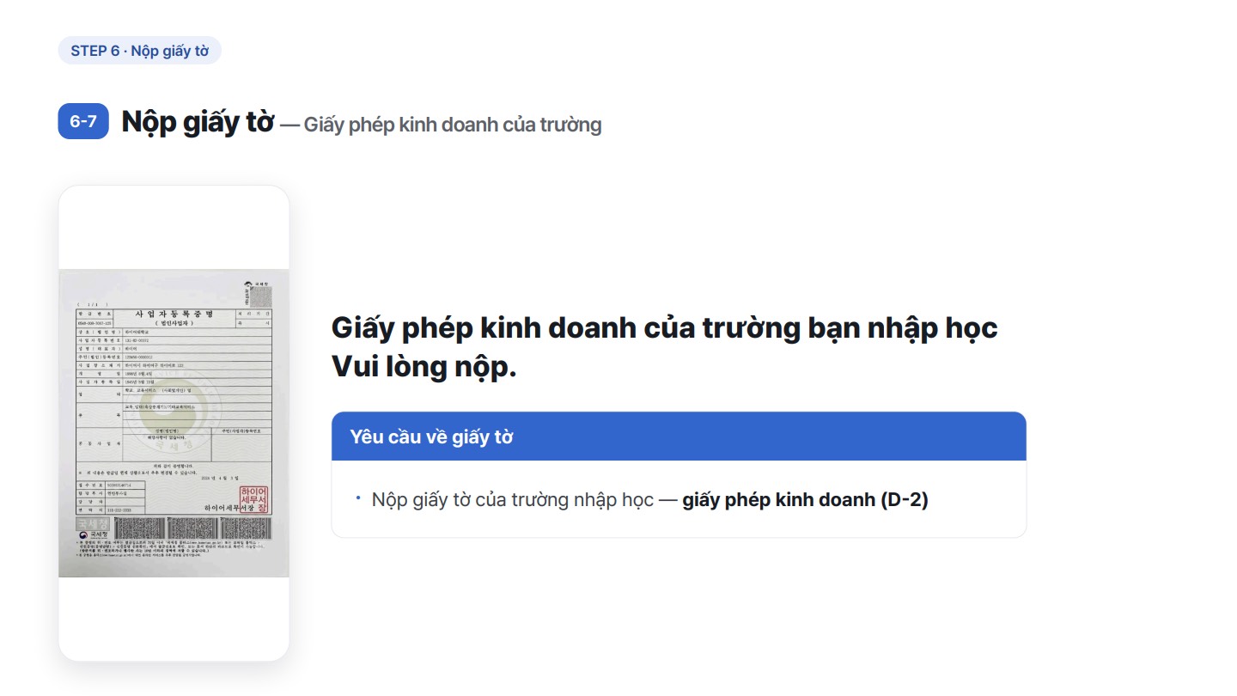Click the QR code on the certificate
Viewport: 1237px width, 696px height.
260,296
